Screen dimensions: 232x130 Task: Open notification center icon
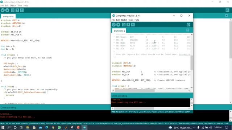tap(227, 127)
